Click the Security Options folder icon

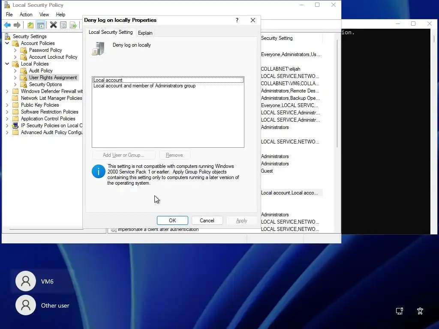24,84
